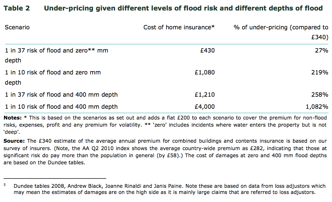
Task: Click the "Scenario" column header
Action: tap(17, 27)
